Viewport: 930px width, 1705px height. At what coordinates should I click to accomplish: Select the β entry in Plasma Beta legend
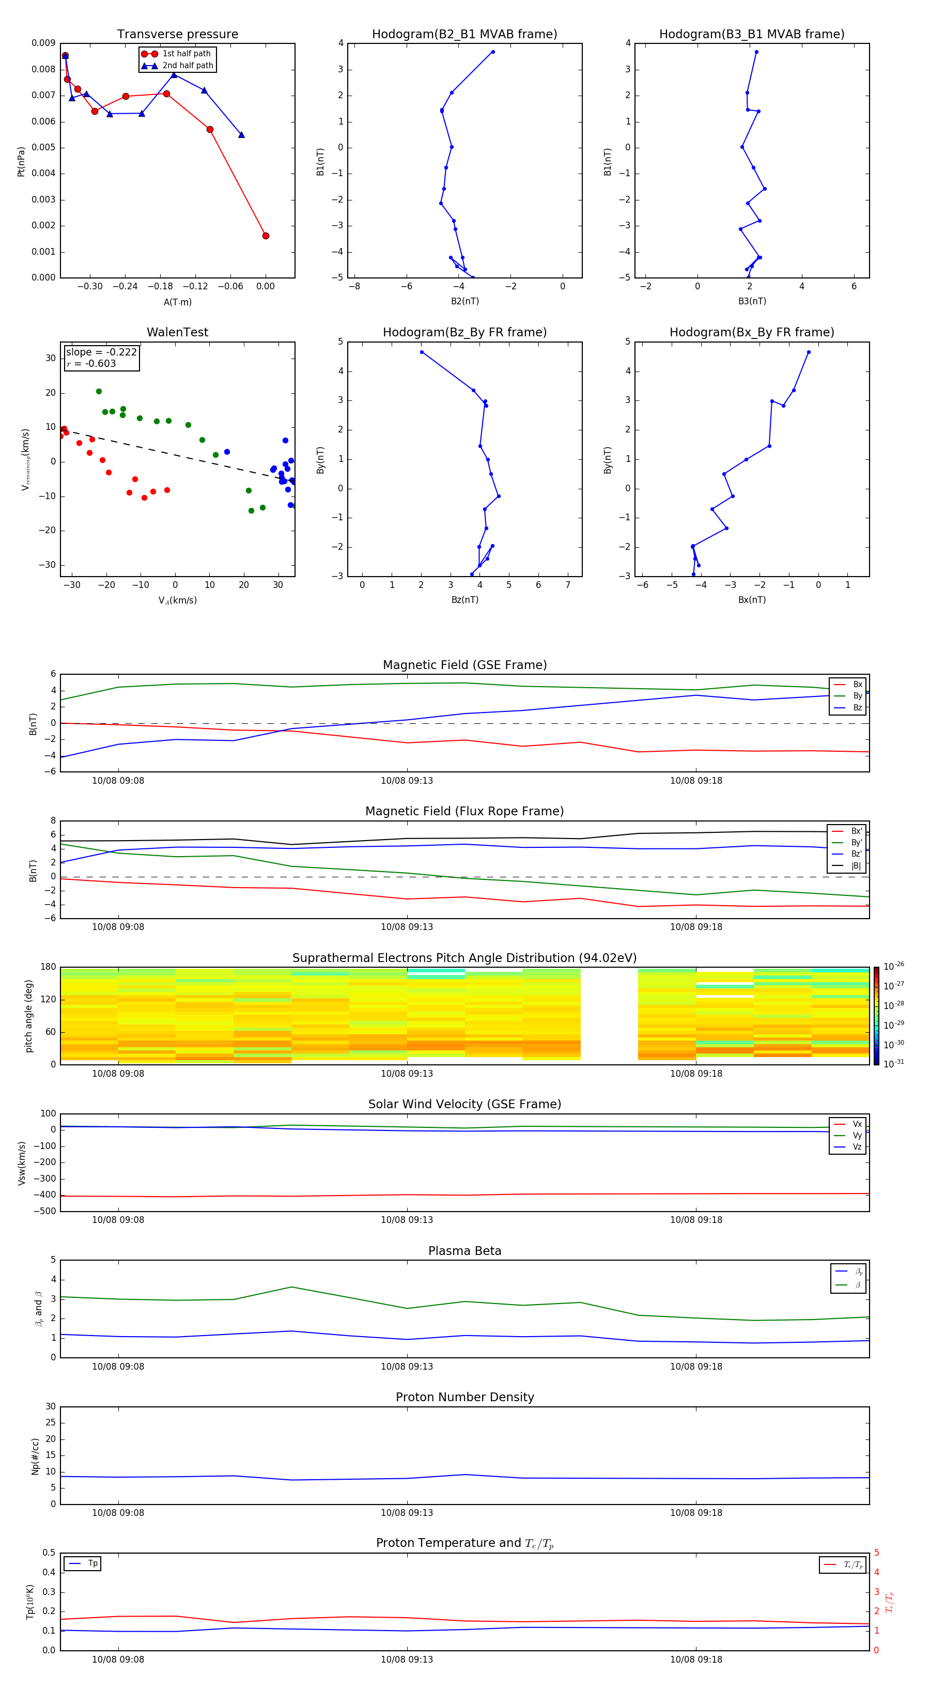coord(848,1285)
